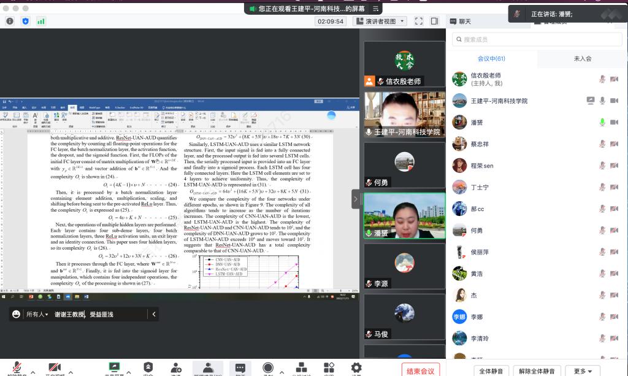
Task: Check the green network signal icon
Action: pos(41,21)
